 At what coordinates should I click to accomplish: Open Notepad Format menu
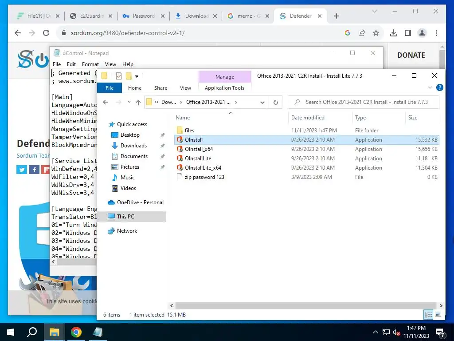point(90,64)
